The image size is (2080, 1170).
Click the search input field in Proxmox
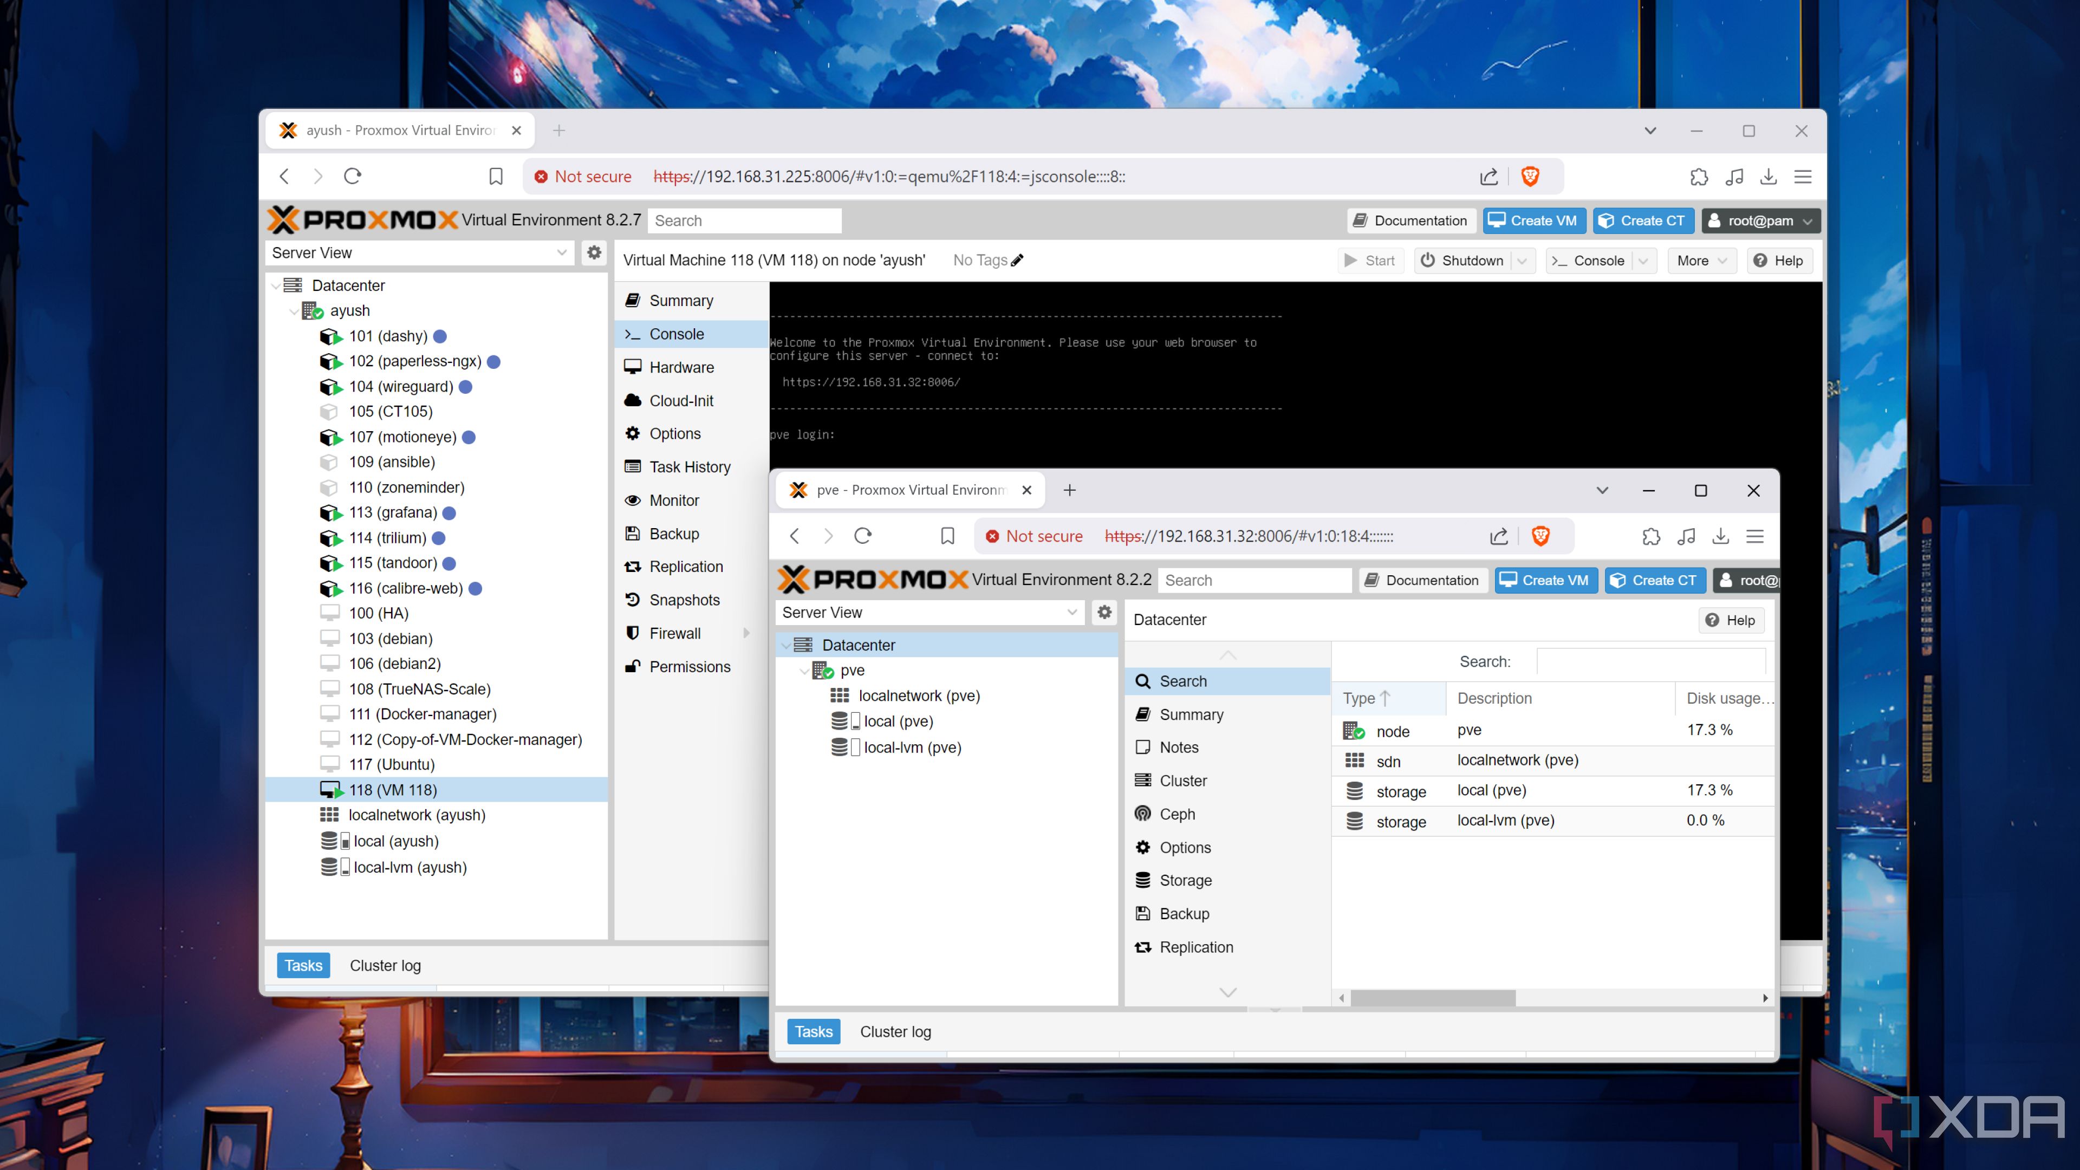(746, 220)
